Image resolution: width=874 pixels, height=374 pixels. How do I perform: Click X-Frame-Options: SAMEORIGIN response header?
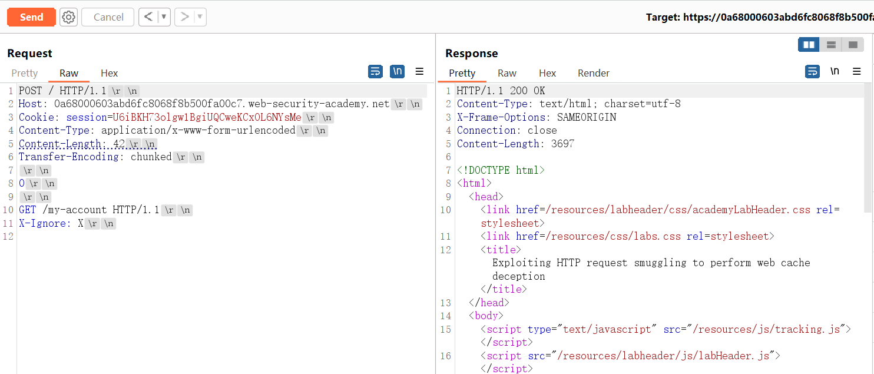(537, 117)
